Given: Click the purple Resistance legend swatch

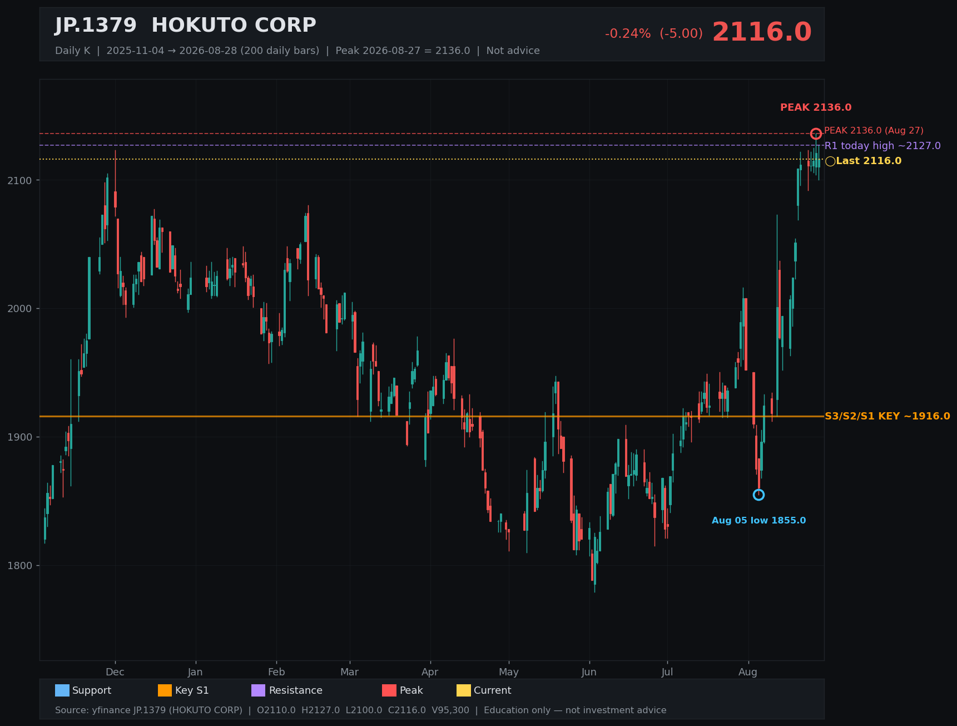Looking at the screenshot, I should tap(259, 690).
